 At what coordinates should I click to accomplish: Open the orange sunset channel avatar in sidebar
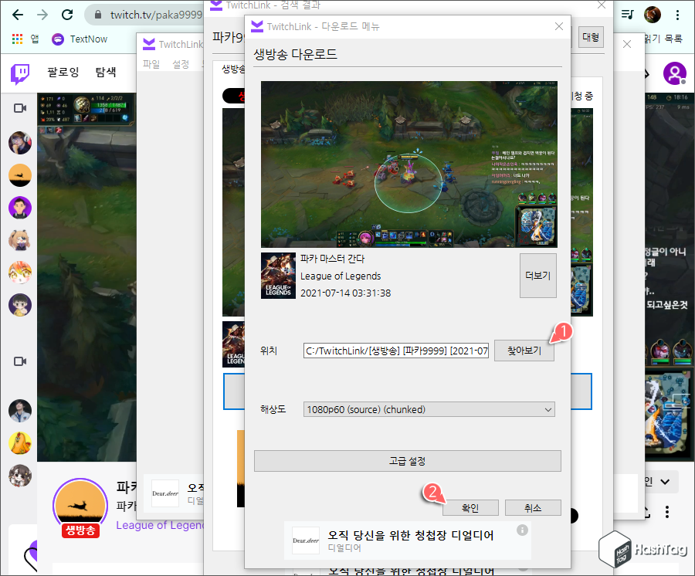coord(20,175)
